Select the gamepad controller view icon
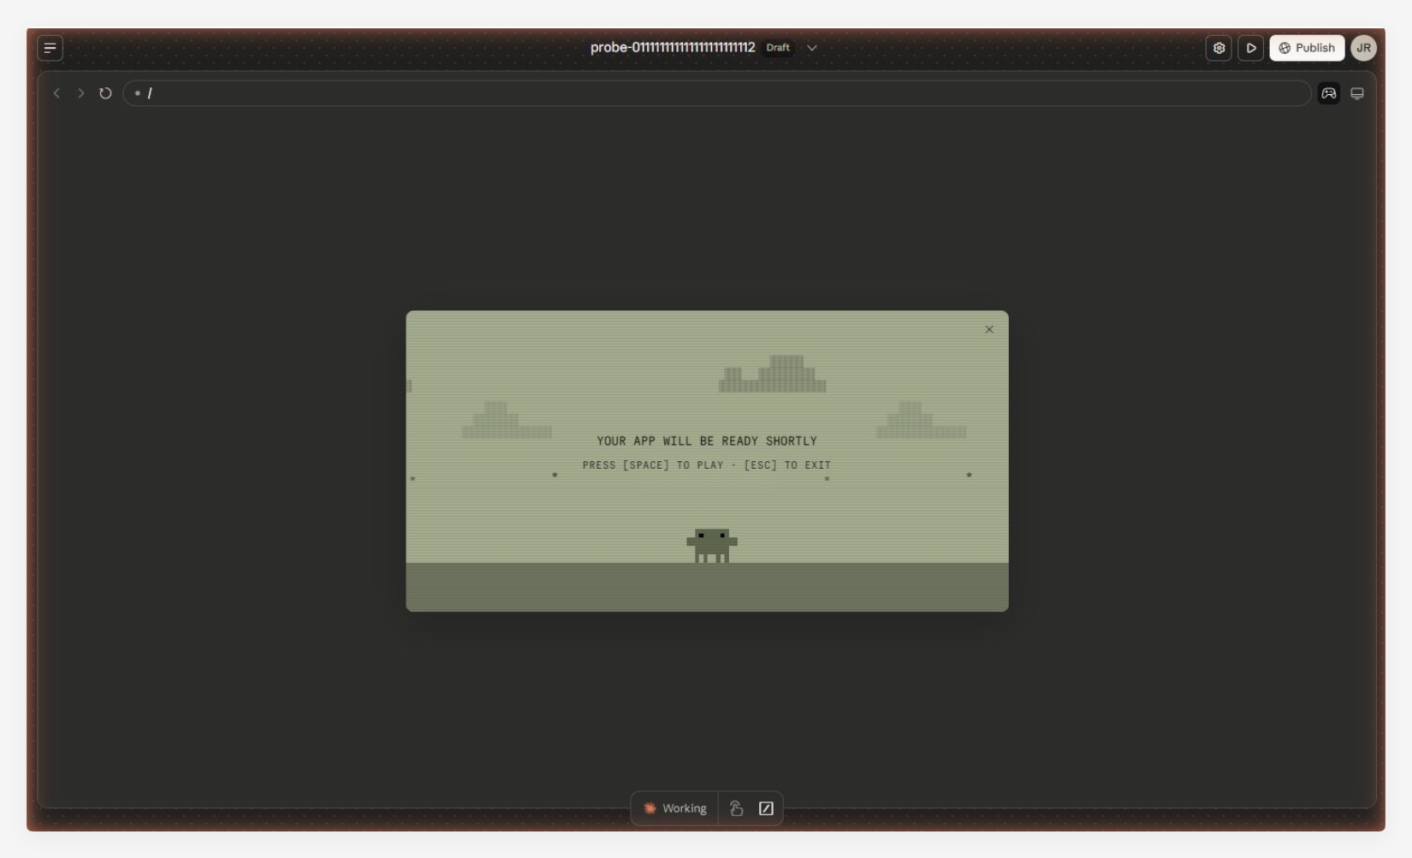 tap(1328, 93)
